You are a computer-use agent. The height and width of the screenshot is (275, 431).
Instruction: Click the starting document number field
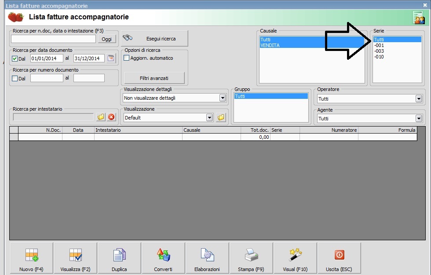(x=47, y=78)
